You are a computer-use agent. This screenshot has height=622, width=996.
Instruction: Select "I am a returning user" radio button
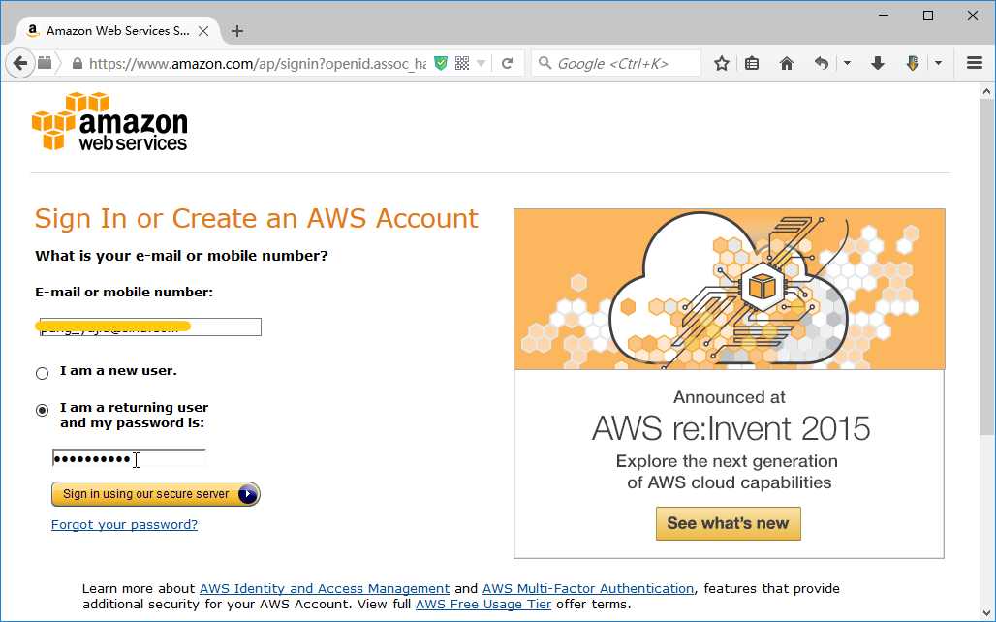pos(42,410)
